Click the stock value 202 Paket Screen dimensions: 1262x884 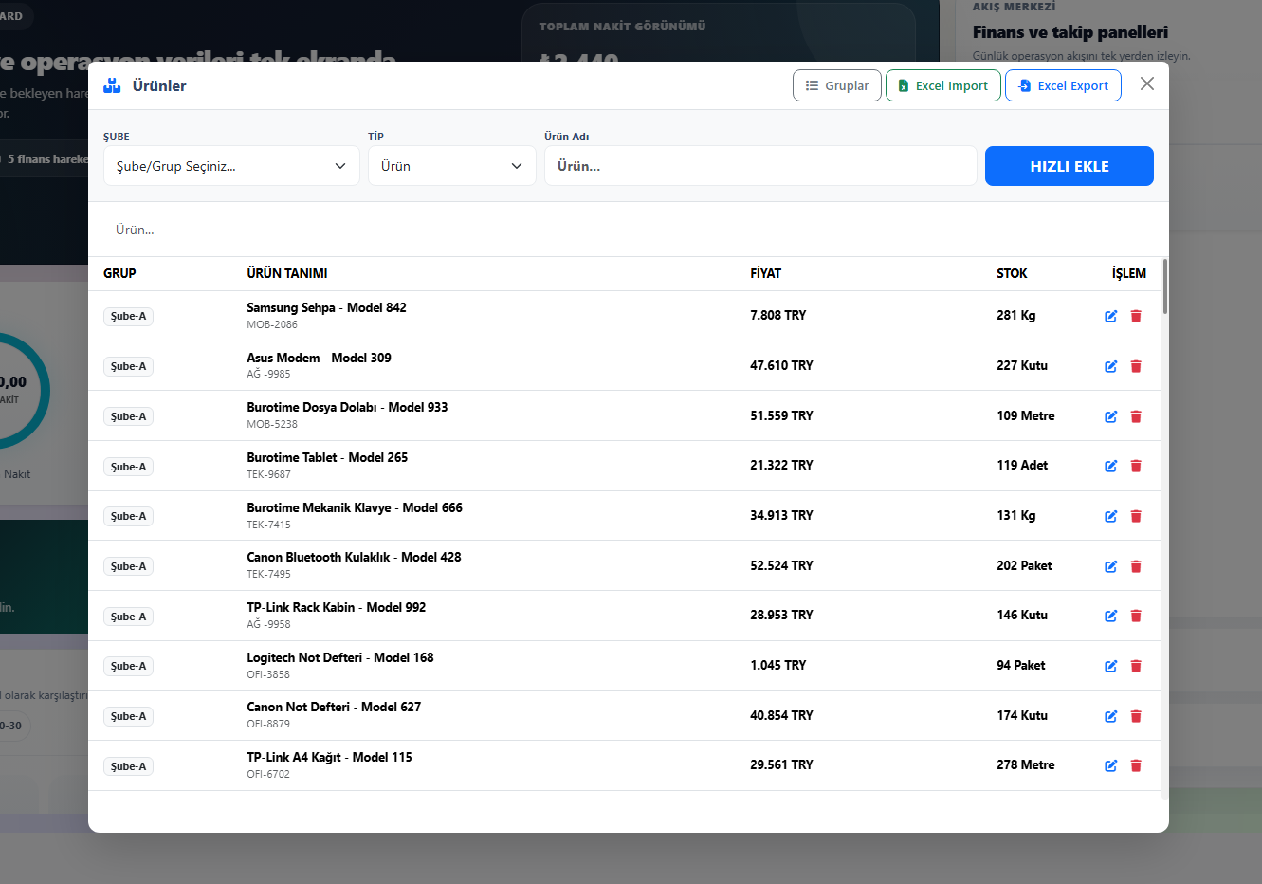pos(1024,565)
